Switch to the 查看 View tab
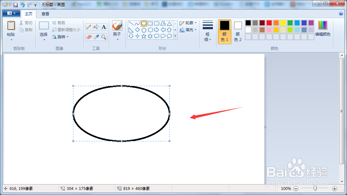This screenshot has height=195, width=347. pos(45,14)
